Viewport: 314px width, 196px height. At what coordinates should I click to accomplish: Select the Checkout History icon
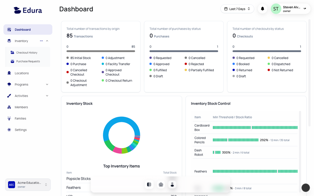12,52
